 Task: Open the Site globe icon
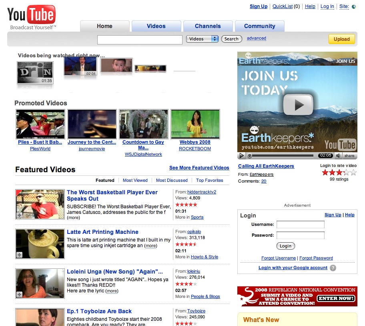click(354, 7)
